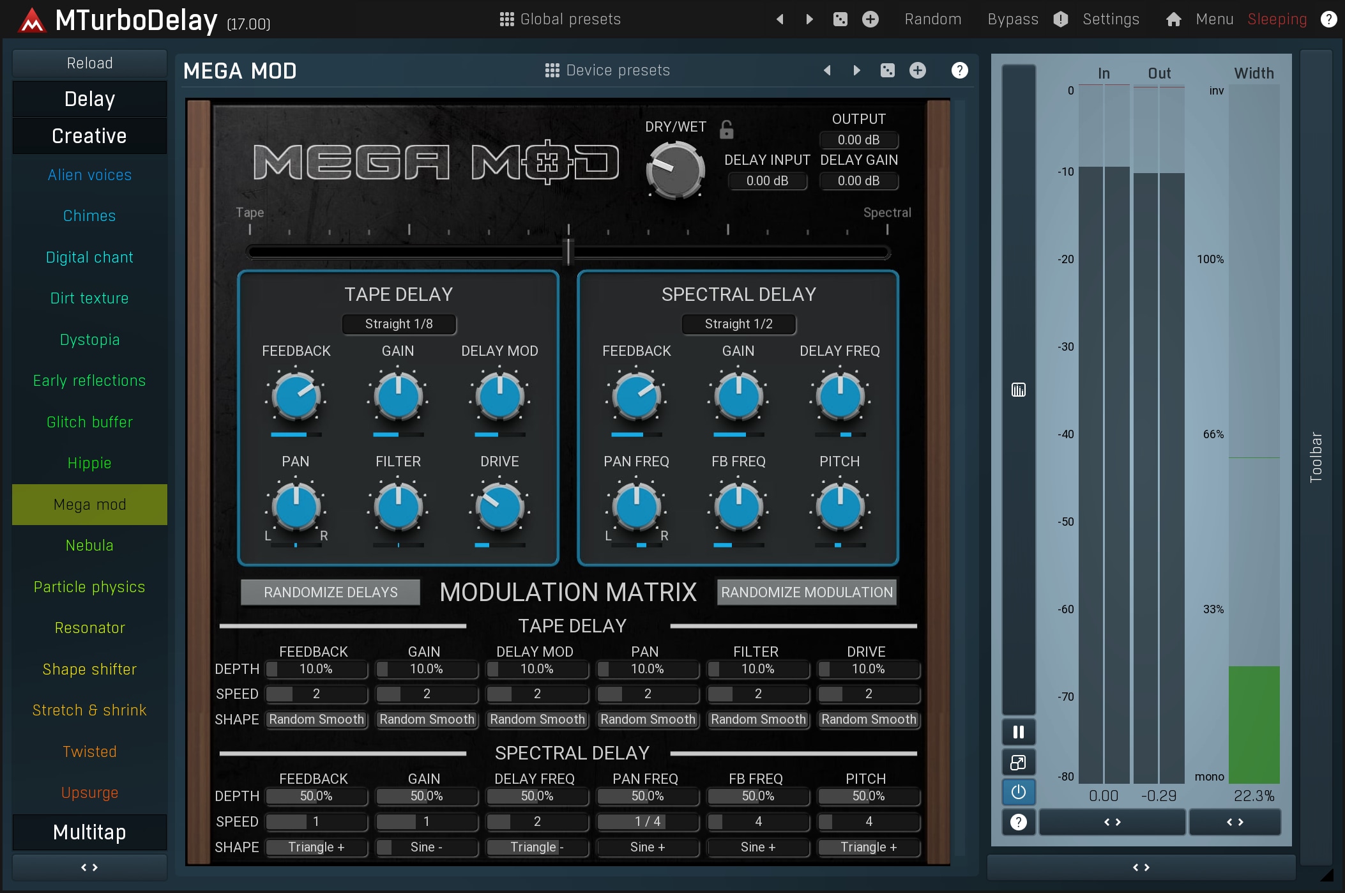The image size is (1345, 893).
Task: Open Tape Delay Straight 1/8 selector
Action: click(x=399, y=324)
